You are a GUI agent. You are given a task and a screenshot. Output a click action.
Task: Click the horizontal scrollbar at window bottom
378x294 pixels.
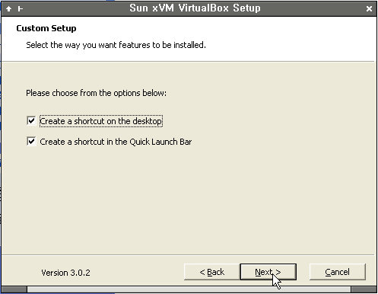point(189,289)
